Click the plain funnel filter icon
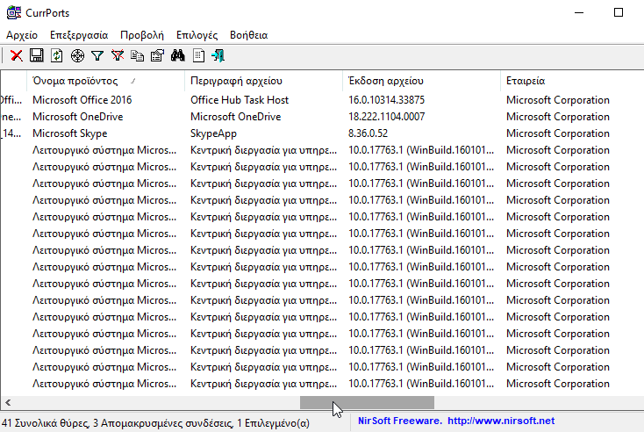This screenshot has height=432, width=644. pyautogui.click(x=97, y=55)
